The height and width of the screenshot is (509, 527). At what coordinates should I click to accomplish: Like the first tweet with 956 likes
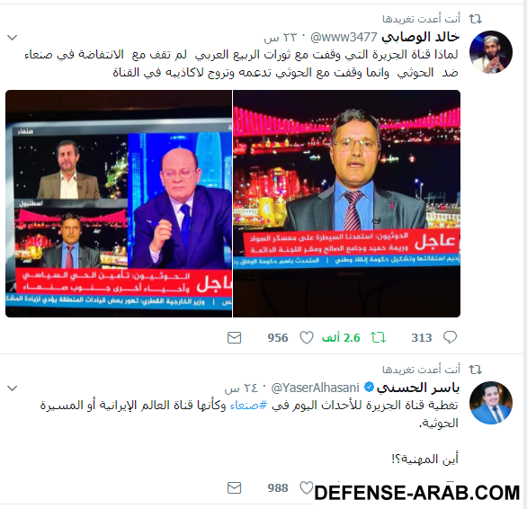[x=306, y=337]
